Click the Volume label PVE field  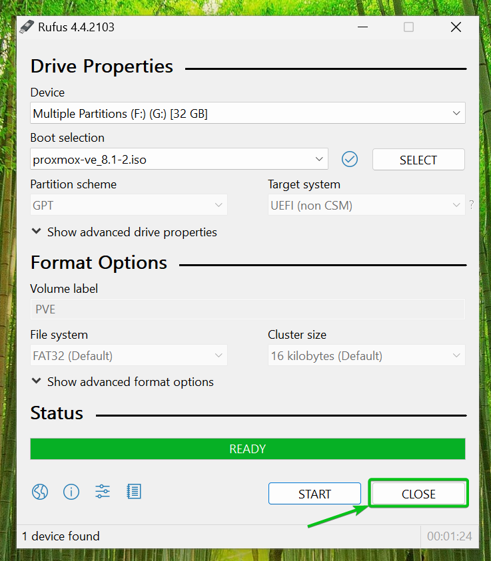pos(248,309)
